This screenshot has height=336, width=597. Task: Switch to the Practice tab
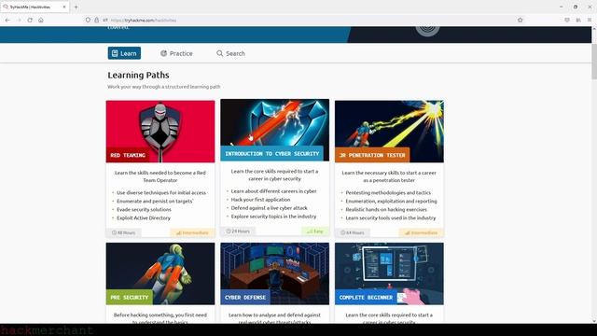click(176, 53)
